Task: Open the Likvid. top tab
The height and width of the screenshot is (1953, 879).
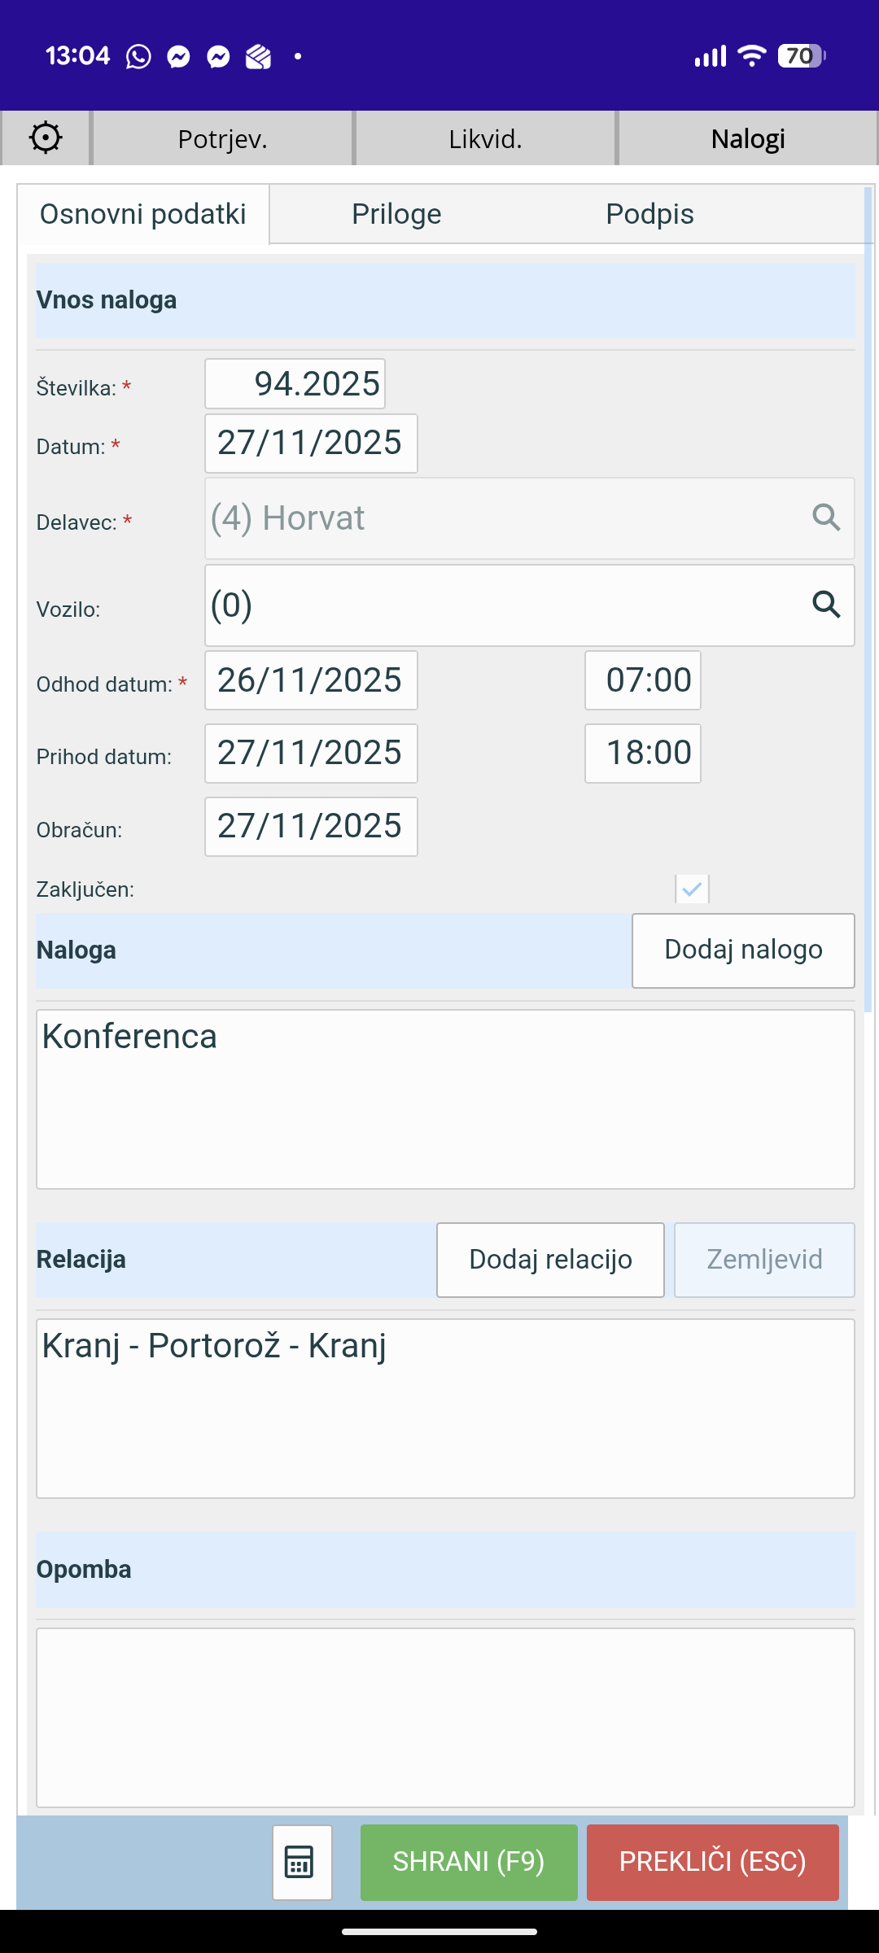Action: [485, 139]
